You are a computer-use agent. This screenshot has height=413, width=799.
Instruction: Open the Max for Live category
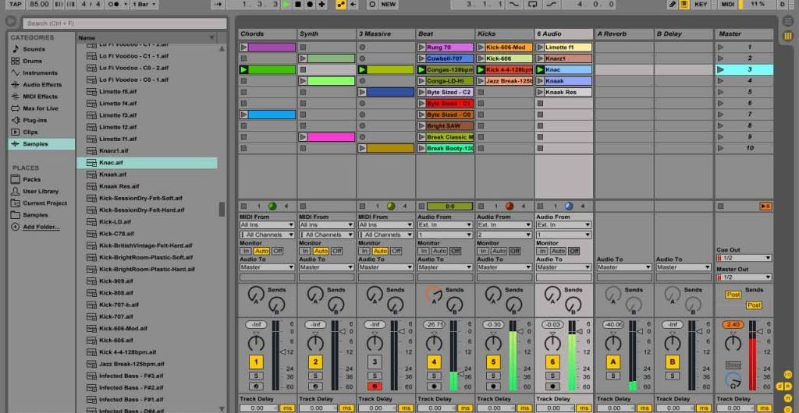point(41,108)
